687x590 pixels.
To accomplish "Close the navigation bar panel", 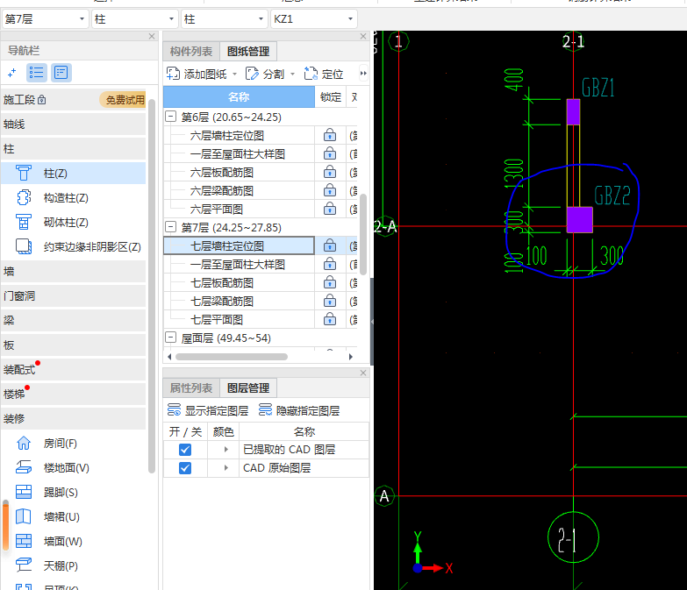I will tap(152, 36).
